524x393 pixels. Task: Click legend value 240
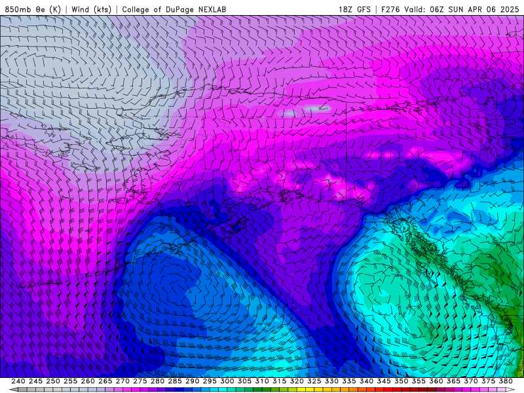[x=18, y=381]
